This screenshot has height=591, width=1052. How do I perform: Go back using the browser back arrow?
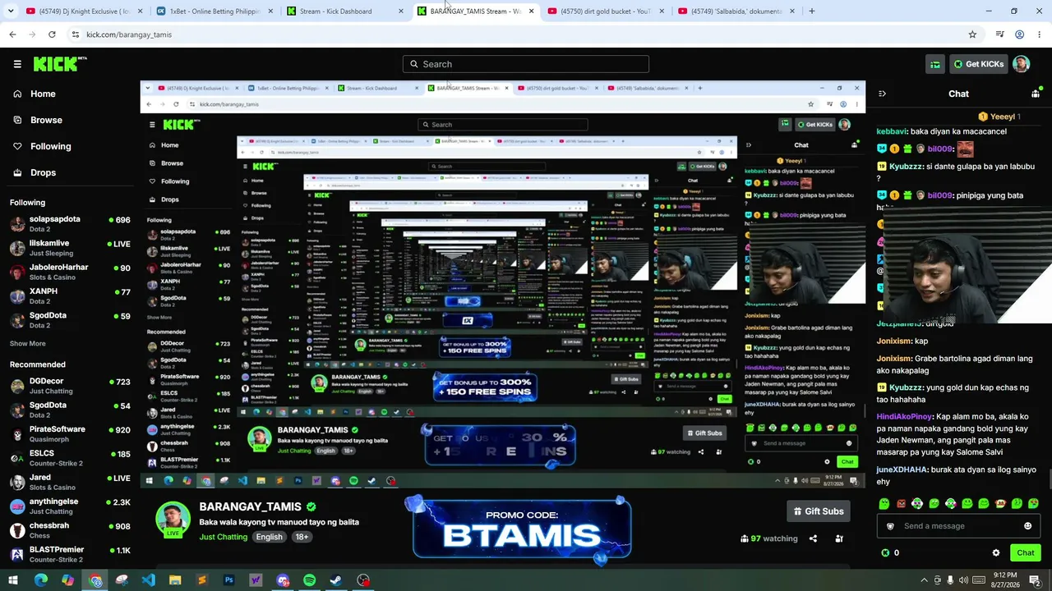12,34
